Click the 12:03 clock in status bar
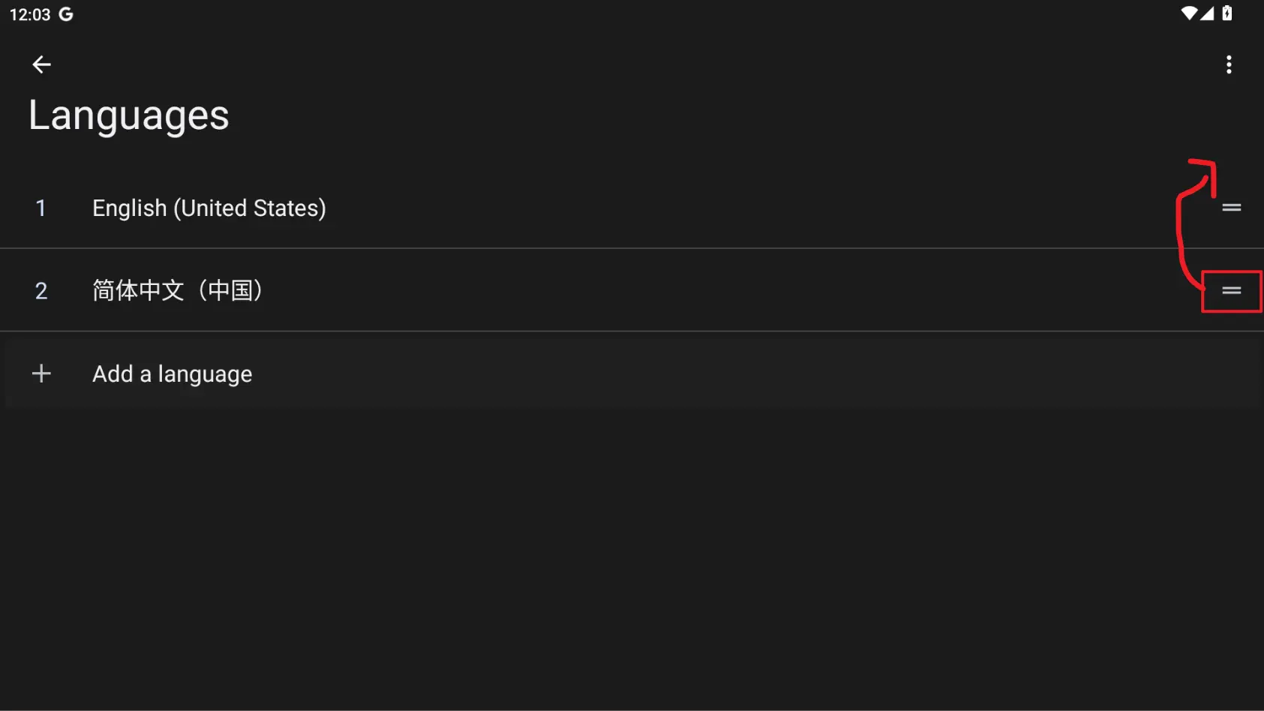The image size is (1264, 711). (30, 14)
